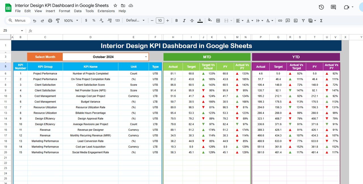Check cloud save status icon
Image resolution: width=363 pixels, height=184 pixels.
point(131,6)
